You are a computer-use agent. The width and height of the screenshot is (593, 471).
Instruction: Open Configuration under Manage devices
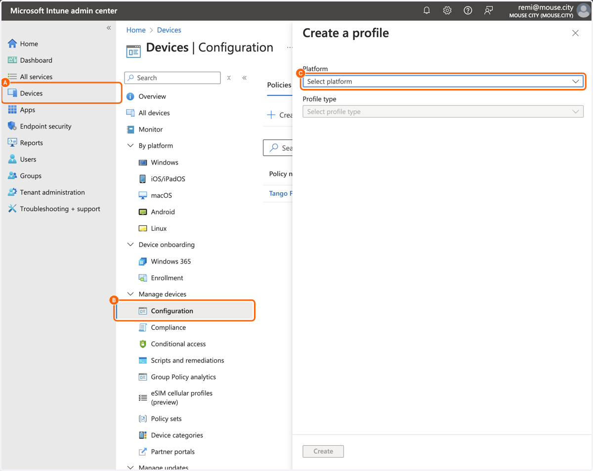pyautogui.click(x=185, y=311)
